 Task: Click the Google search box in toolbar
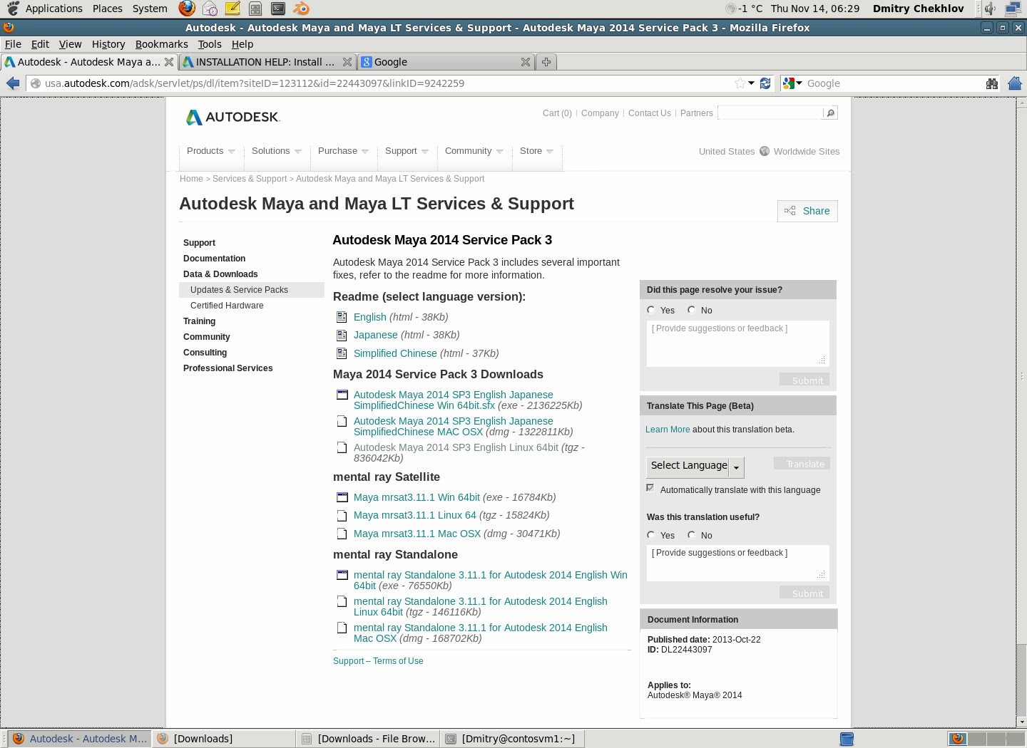(891, 83)
